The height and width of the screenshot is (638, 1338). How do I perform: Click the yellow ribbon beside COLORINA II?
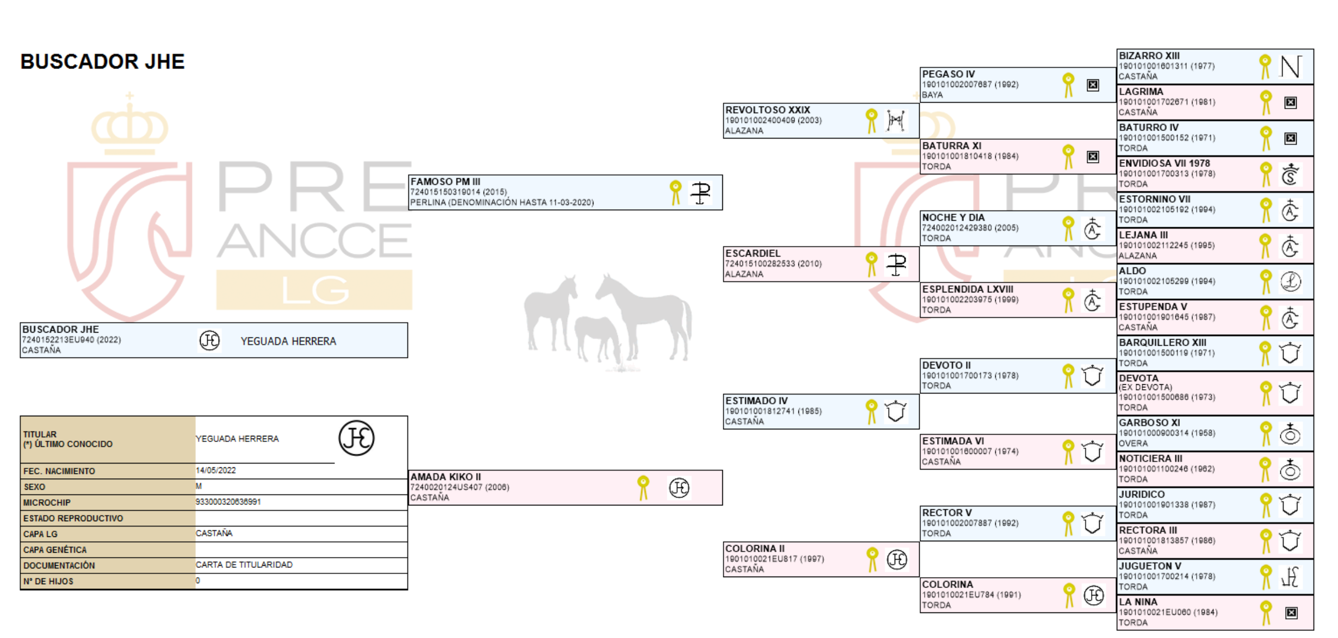[872, 559]
